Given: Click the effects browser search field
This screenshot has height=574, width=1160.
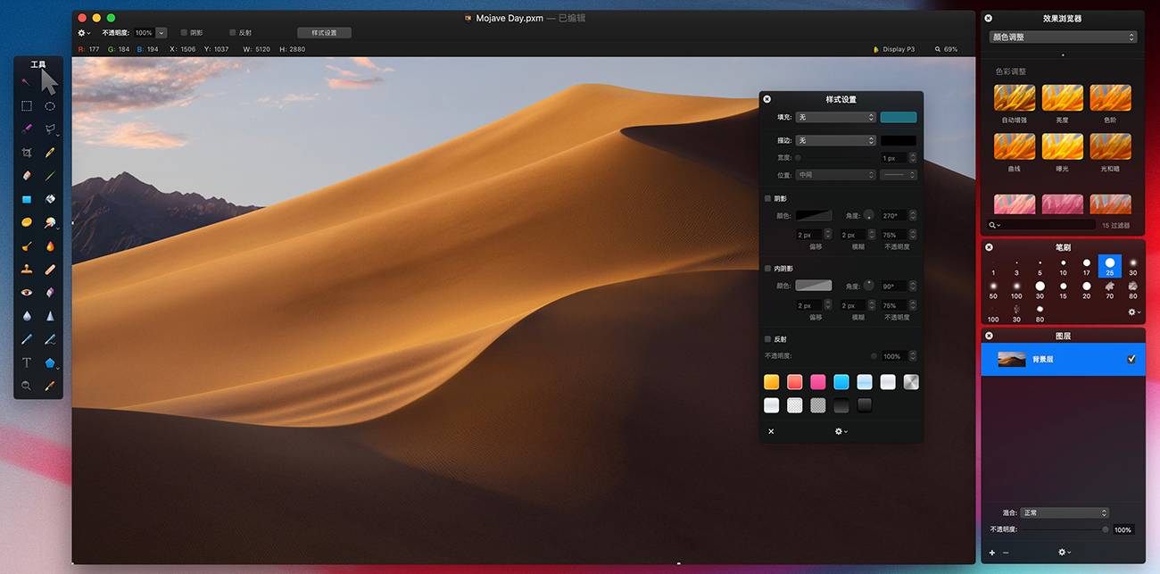Looking at the screenshot, I should [1041, 225].
